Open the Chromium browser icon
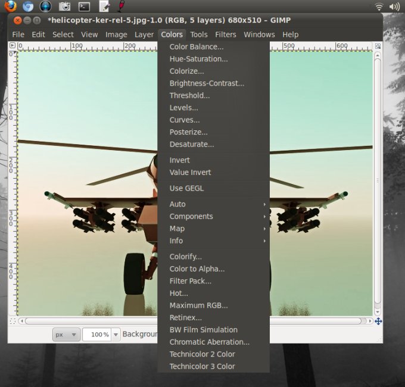Screen dimensions: 405x387 click(x=28, y=7)
